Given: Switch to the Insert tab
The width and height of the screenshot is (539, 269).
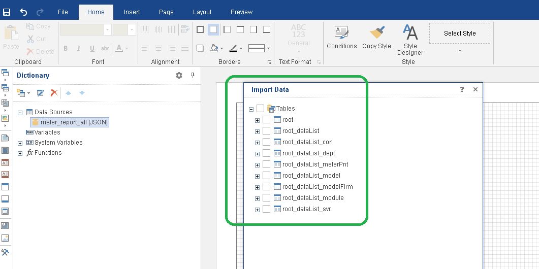Looking at the screenshot, I should click(132, 12).
